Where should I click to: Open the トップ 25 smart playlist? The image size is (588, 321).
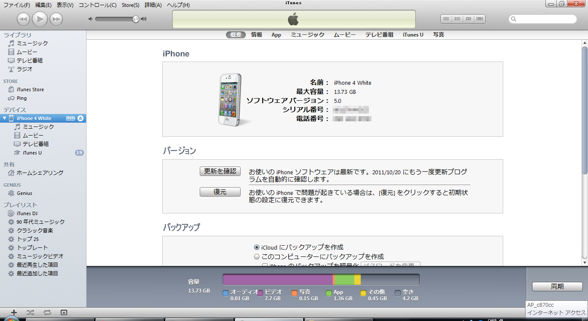(28, 239)
